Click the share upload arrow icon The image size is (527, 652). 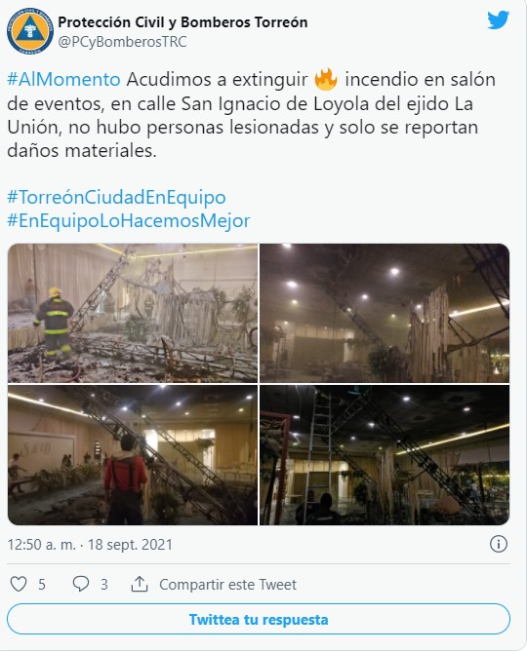coord(140,584)
